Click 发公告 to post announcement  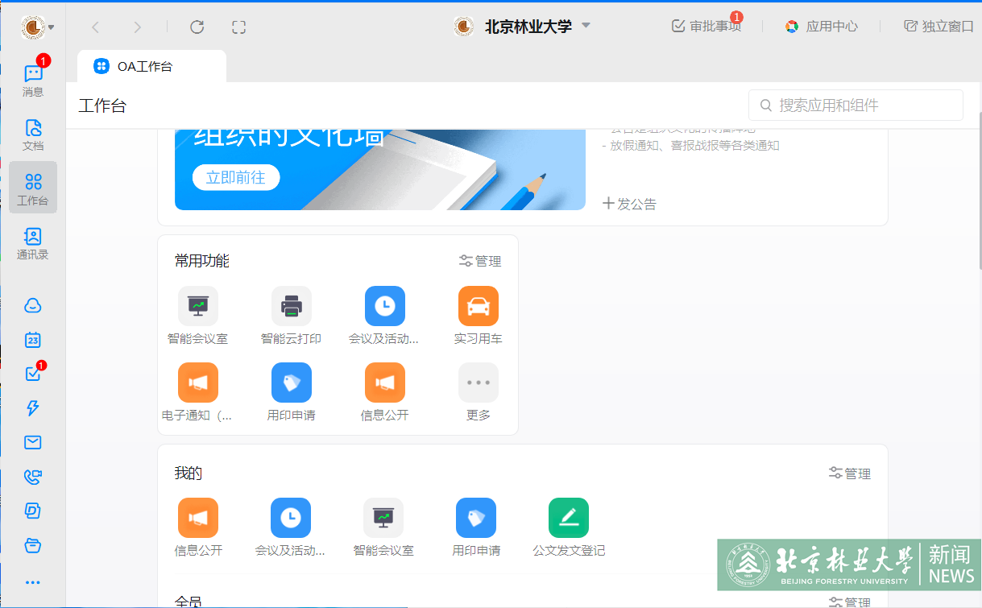click(630, 204)
